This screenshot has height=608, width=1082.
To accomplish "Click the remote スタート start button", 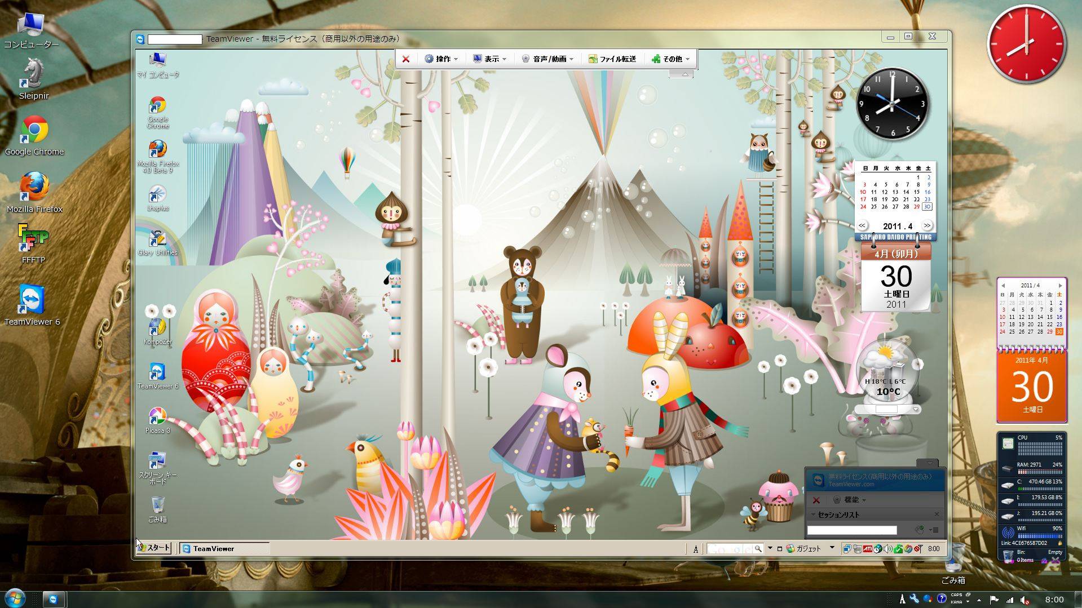I will click(154, 548).
